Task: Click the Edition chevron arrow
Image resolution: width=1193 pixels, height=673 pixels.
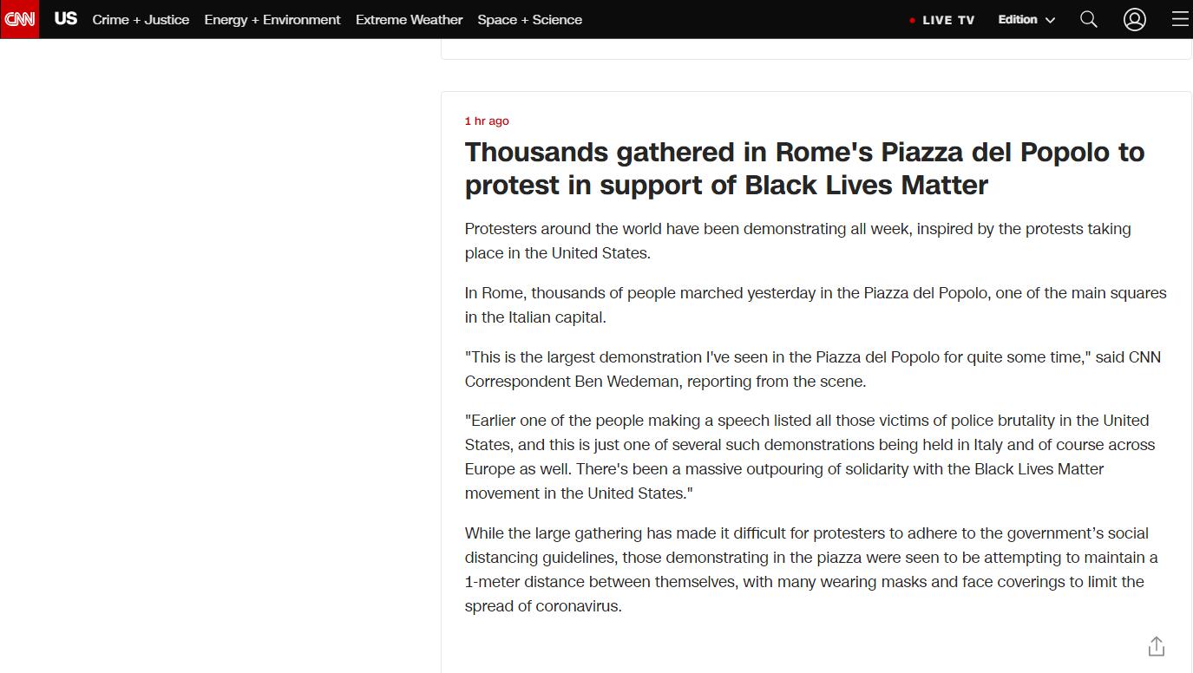Action: coord(1050,20)
